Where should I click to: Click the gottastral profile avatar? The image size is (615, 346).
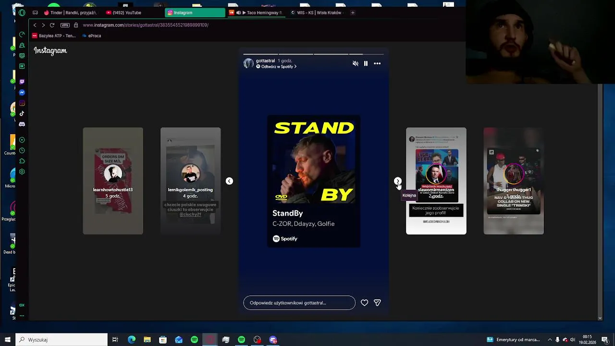tap(248, 63)
